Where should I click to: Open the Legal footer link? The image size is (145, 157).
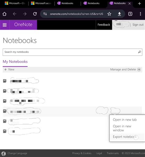tap(99, 153)
